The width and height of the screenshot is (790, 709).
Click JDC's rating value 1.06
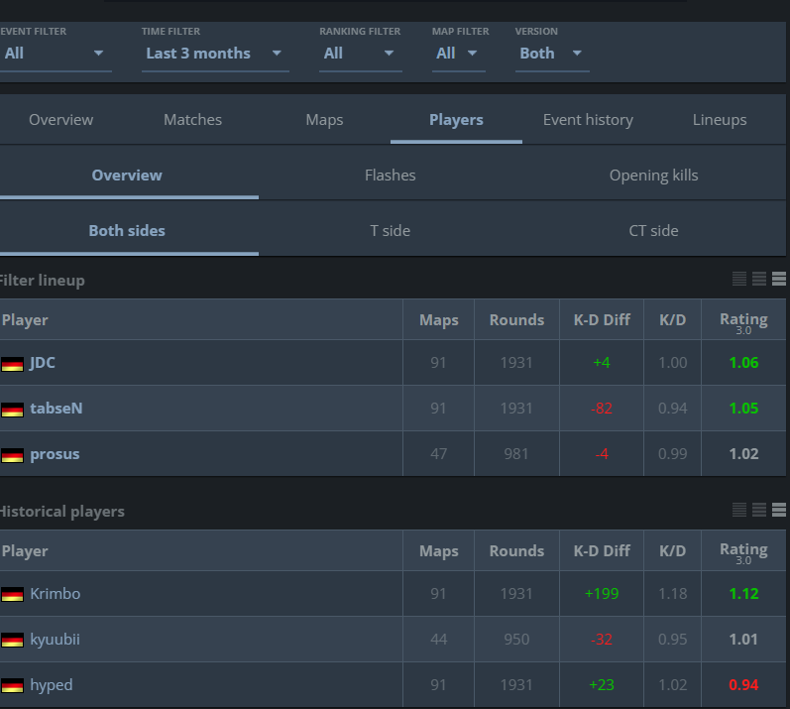pos(743,363)
